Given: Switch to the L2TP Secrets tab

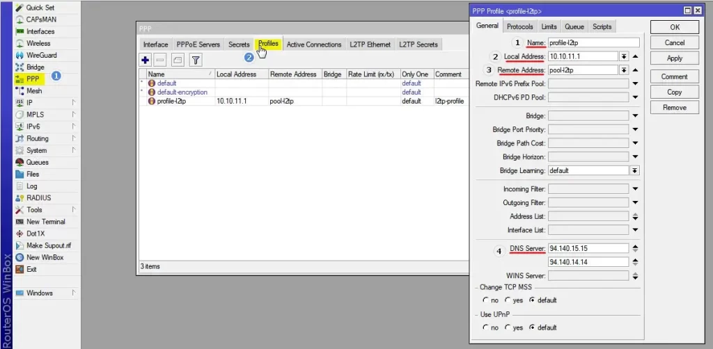Looking at the screenshot, I should click(x=418, y=44).
